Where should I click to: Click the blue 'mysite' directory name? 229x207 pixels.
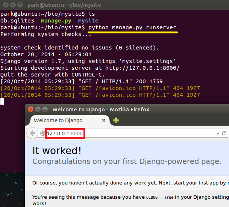[88, 21]
